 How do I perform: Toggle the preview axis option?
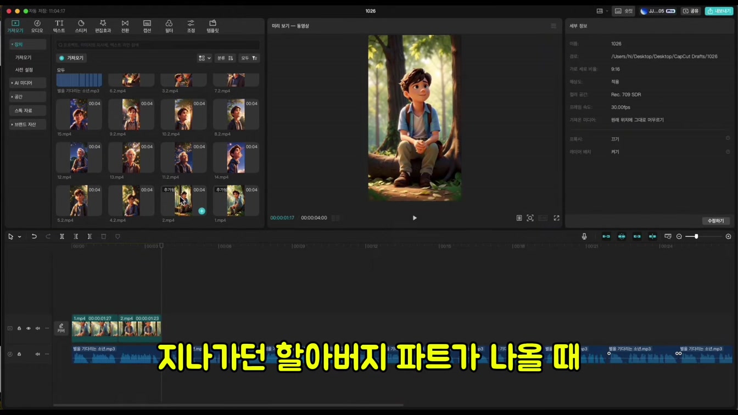pos(652,237)
